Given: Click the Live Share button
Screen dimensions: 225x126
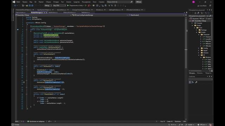Looking at the screenshot, I should 202,6.
